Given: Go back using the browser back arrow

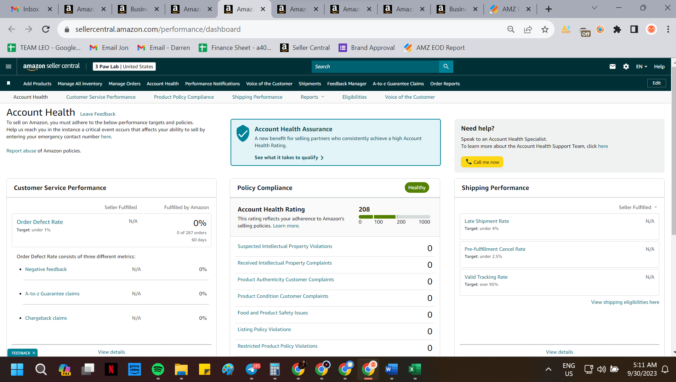Looking at the screenshot, I should pos(12,29).
